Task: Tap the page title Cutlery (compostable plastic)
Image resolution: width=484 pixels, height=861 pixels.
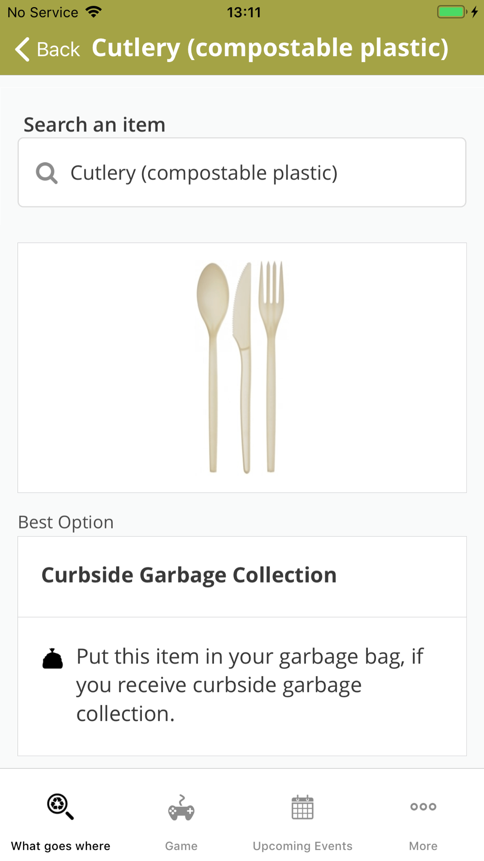Action: [x=270, y=48]
